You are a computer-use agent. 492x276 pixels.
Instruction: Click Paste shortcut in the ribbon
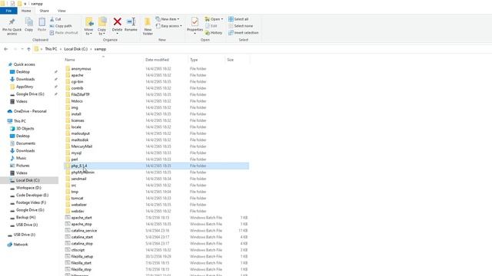click(64, 32)
